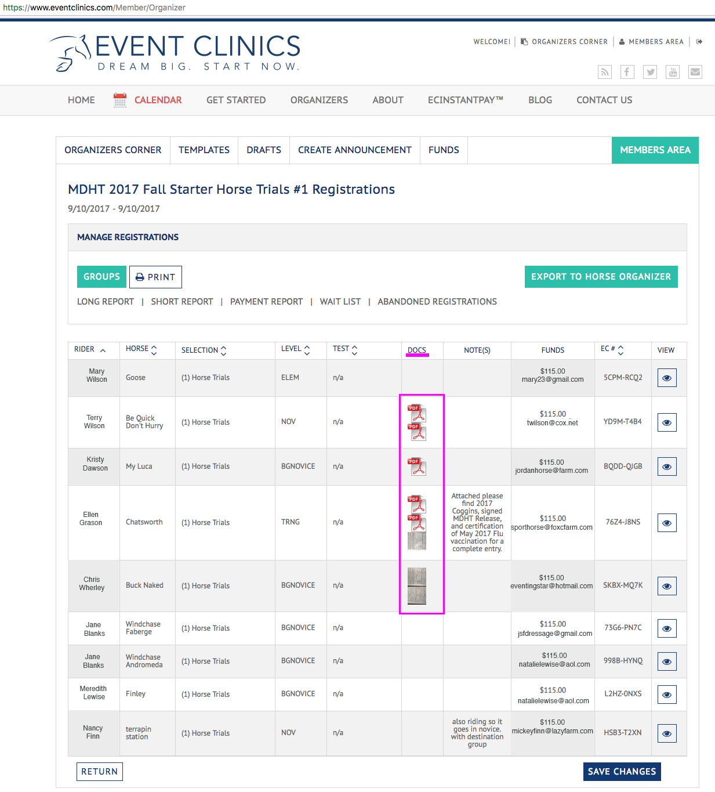The height and width of the screenshot is (792, 715).
Task: Click the RSS feed icon
Action: pos(605,72)
